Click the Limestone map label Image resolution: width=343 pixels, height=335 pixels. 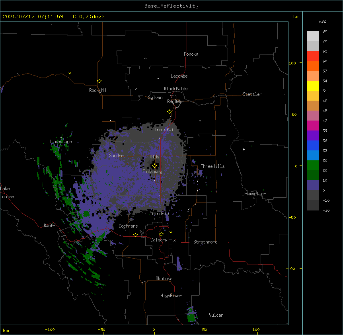pyautogui.click(x=61, y=142)
